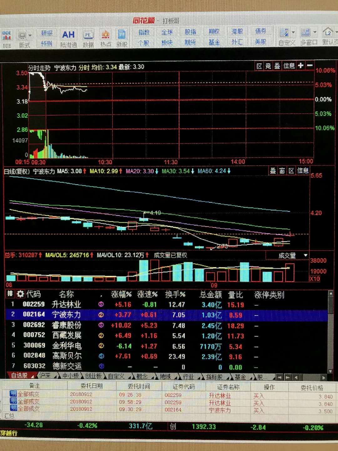Click the 信息 button on intraday chart
Viewport: 338px width, 451px height.
click(289, 66)
